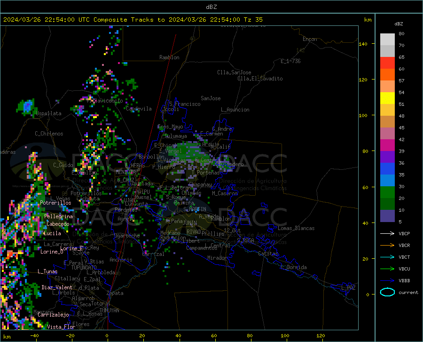
Task: Click the orange VBCR arrow in legend
Action: click(387, 246)
